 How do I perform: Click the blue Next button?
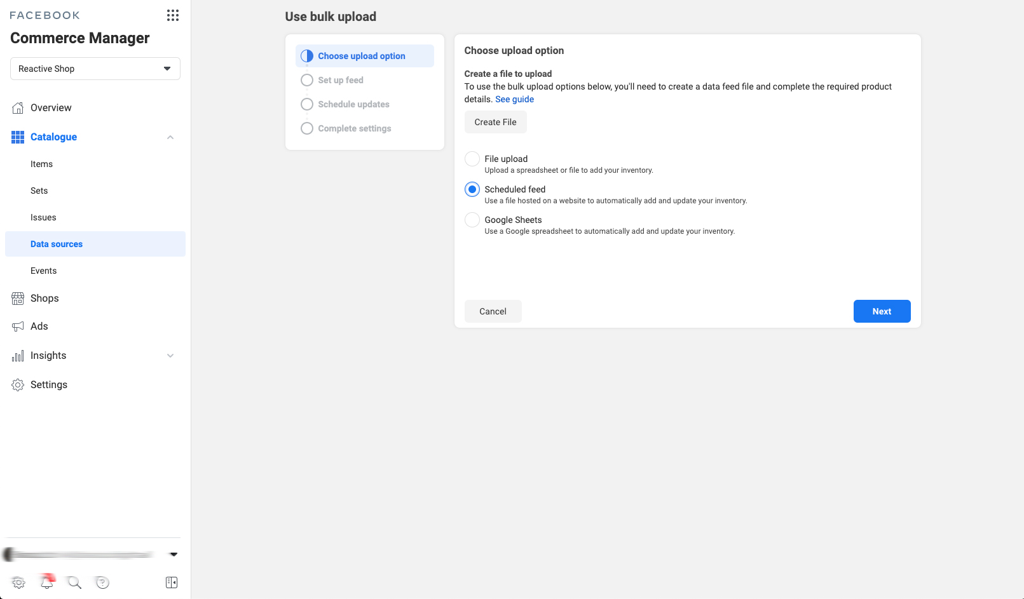[882, 311]
